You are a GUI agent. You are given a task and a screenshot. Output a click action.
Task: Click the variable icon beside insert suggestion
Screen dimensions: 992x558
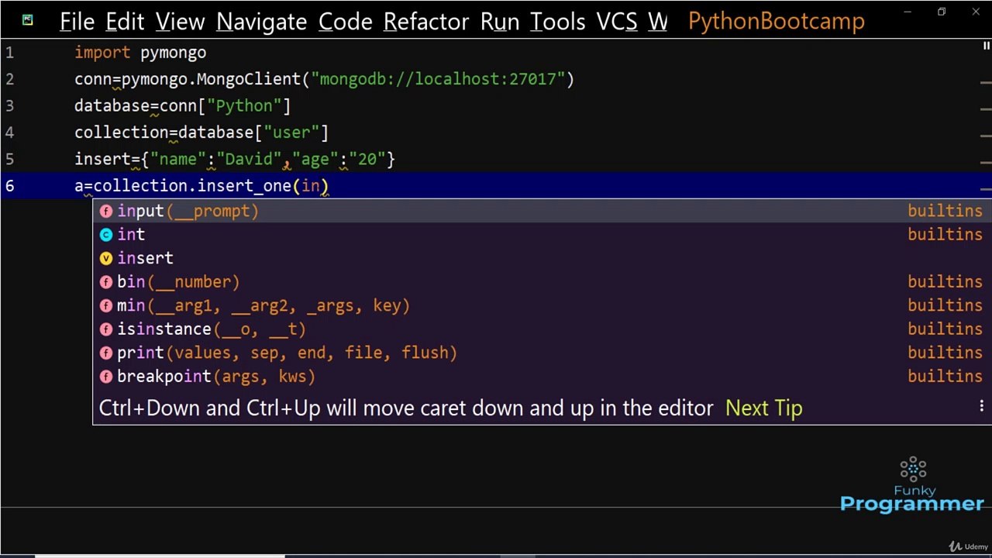coord(106,258)
